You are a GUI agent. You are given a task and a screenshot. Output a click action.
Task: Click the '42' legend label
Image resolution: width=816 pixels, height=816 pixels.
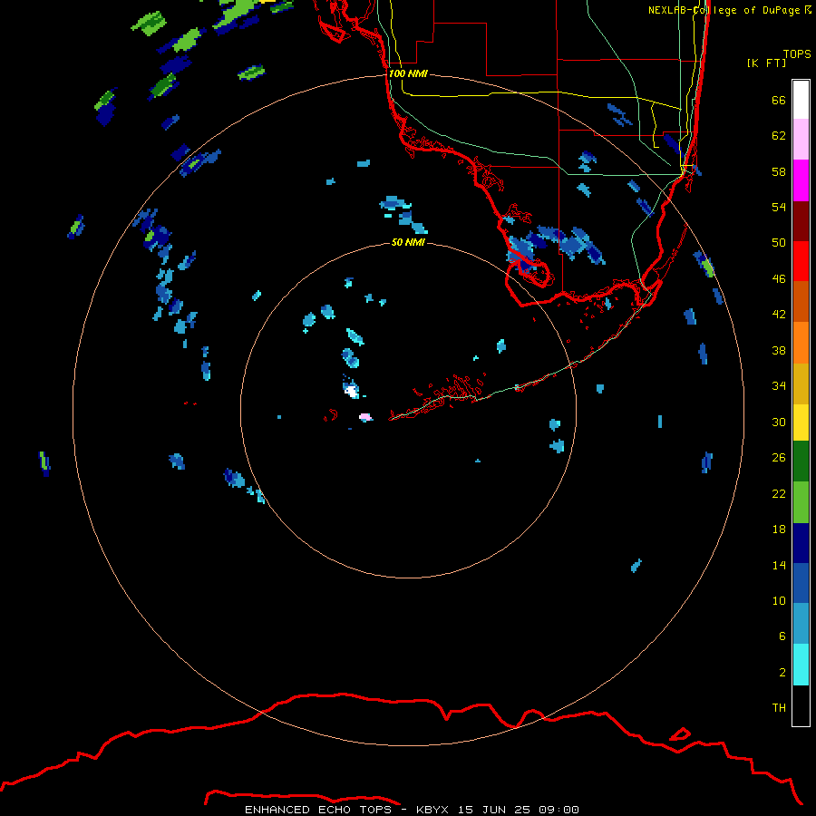pos(779,314)
